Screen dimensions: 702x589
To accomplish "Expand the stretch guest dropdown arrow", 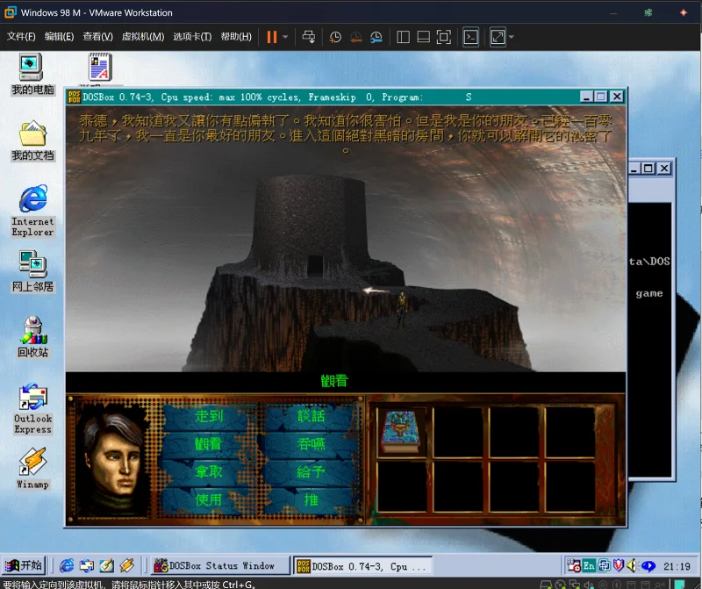I will tap(512, 37).
